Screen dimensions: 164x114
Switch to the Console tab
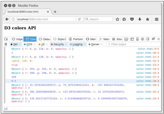(x=30, y=39)
